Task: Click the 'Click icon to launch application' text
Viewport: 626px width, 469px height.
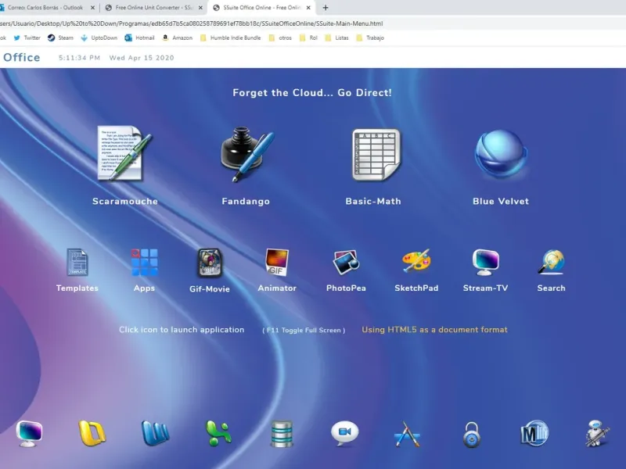Action: (182, 330)
